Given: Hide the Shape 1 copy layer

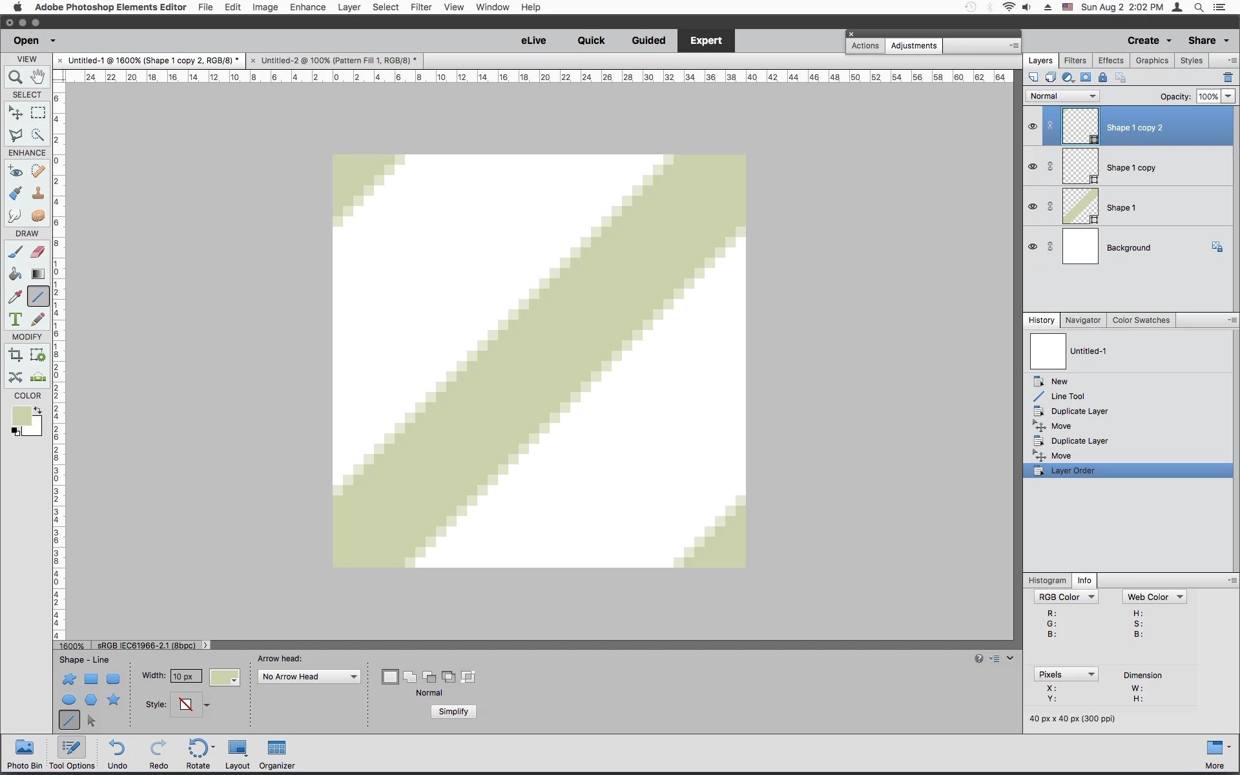Looking at the screenshot, I should (1032, 167).
